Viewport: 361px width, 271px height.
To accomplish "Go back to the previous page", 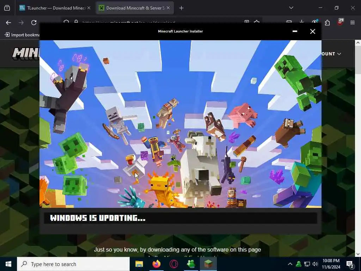I will click(8, 23).
